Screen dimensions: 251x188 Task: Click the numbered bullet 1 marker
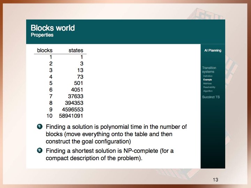39,127
